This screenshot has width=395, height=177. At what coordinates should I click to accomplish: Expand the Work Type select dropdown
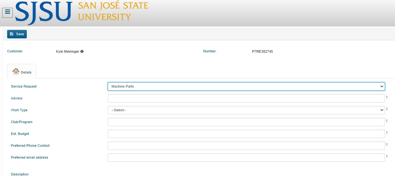pyautogui.click(x=246, y=110)
